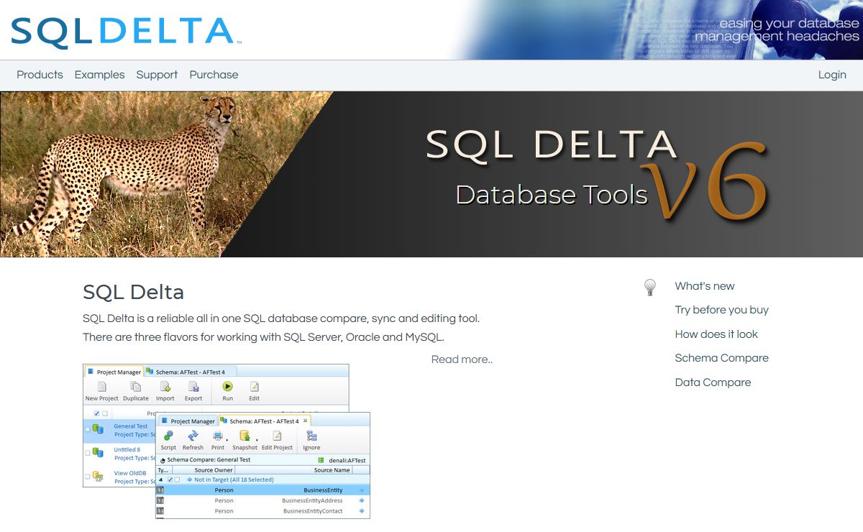The height and width of the screenshot is (532, 863).
Task: Select the BusinessEntityContact source name
Action: tap(313, 511)
